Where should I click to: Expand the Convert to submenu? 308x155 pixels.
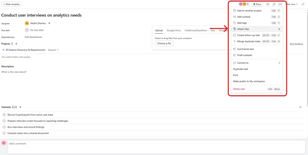[257, 63]
